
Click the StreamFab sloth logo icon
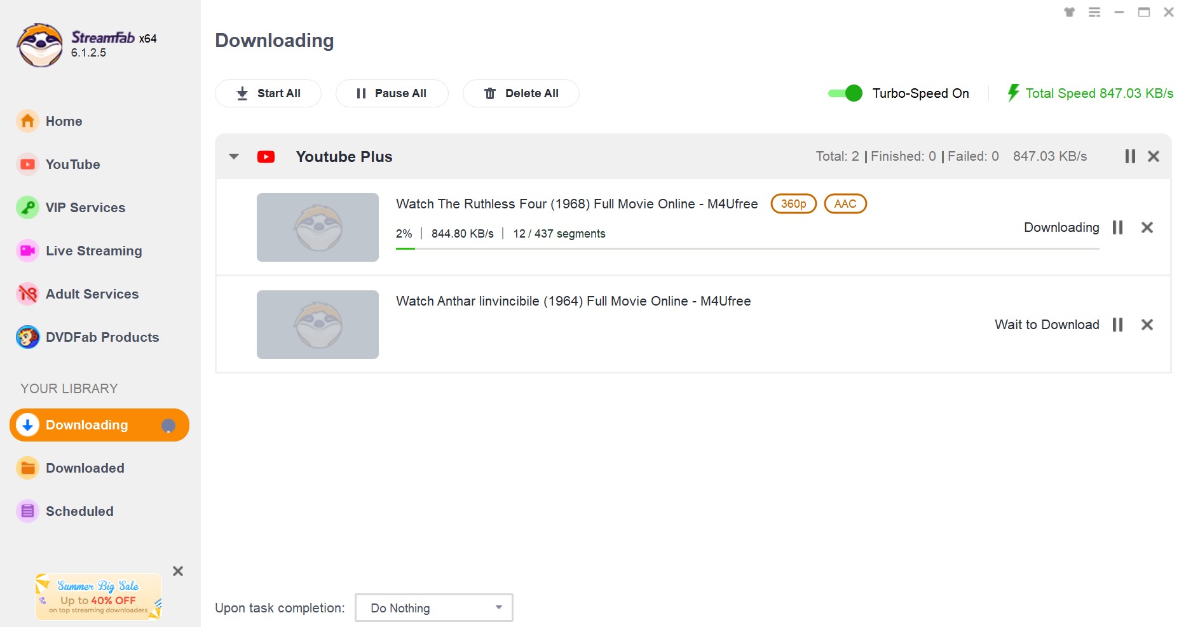click(39, 45)
